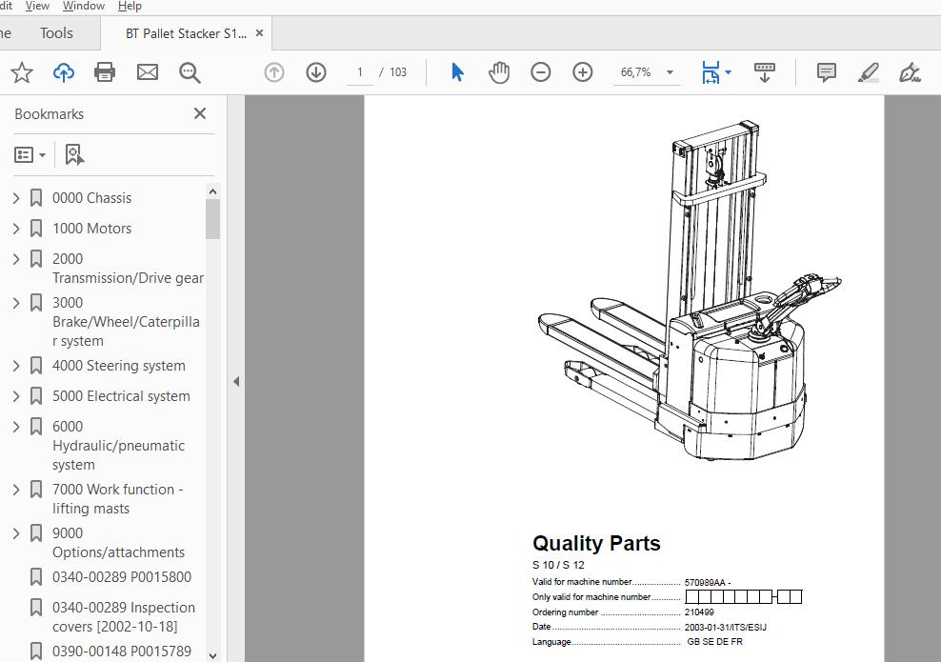Open the find text magnifier tool
This screenshot has width=941, height=662.
pos(190,72)
